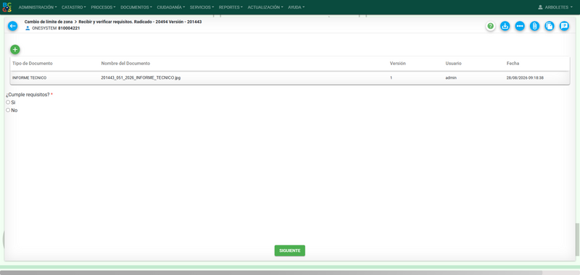
Task: Open the ADMINISTRACIÓN menu
Action: (x=38, y=7)
